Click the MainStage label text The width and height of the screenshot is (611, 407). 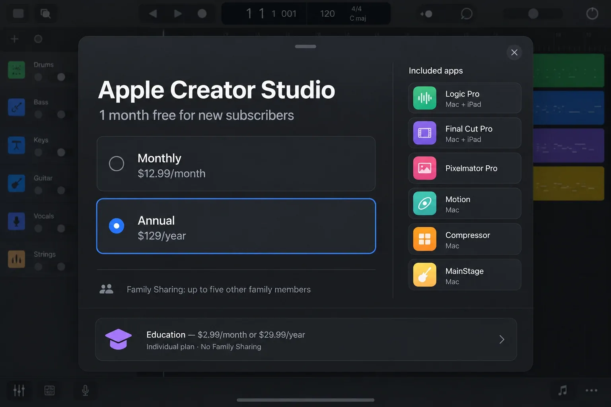click(x=465, y=271)
